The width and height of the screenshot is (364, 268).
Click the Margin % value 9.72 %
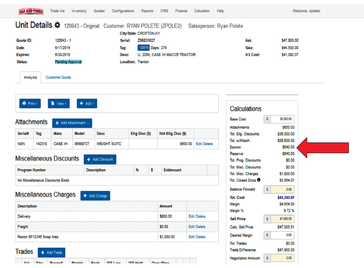289,210
